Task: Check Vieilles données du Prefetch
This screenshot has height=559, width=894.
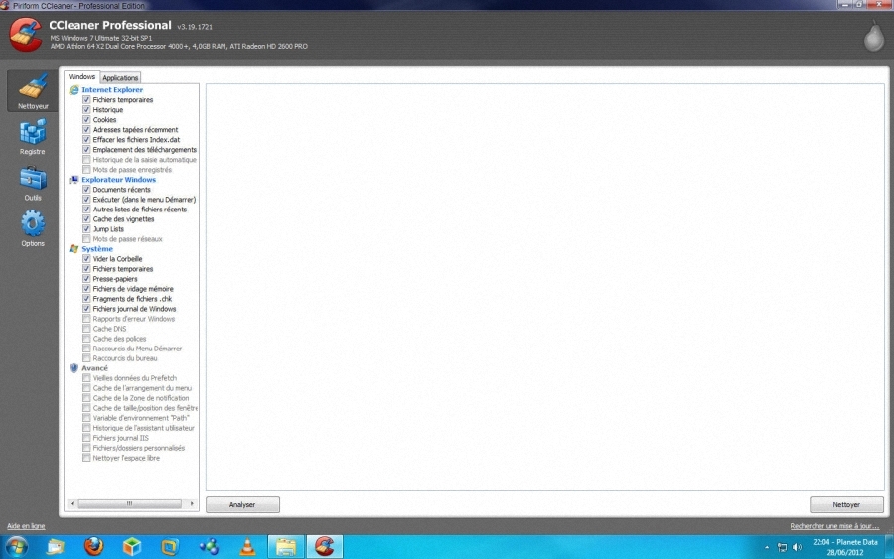Action: click(86, 378)
